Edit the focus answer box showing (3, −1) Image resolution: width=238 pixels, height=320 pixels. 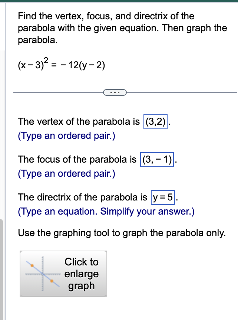click(x=157, y=159)
